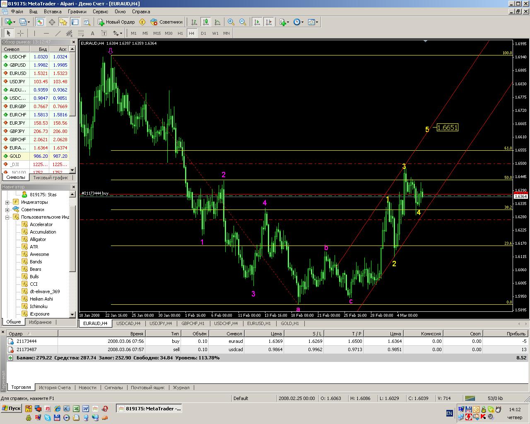The height and width of the screenshot is (424, 530).
Task: Switch chart to line chart view
Action: pos(217,22)
